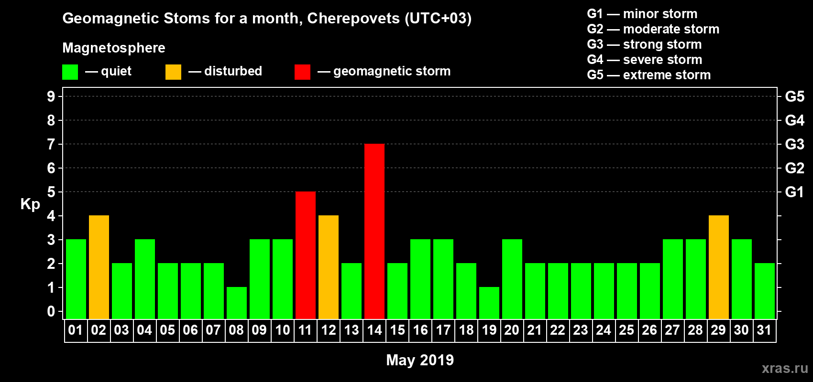This screenshot has width=813, height=382.
Task: Click date label 05 on the axis
Action: pyautogui.click(x=167, y=330)
